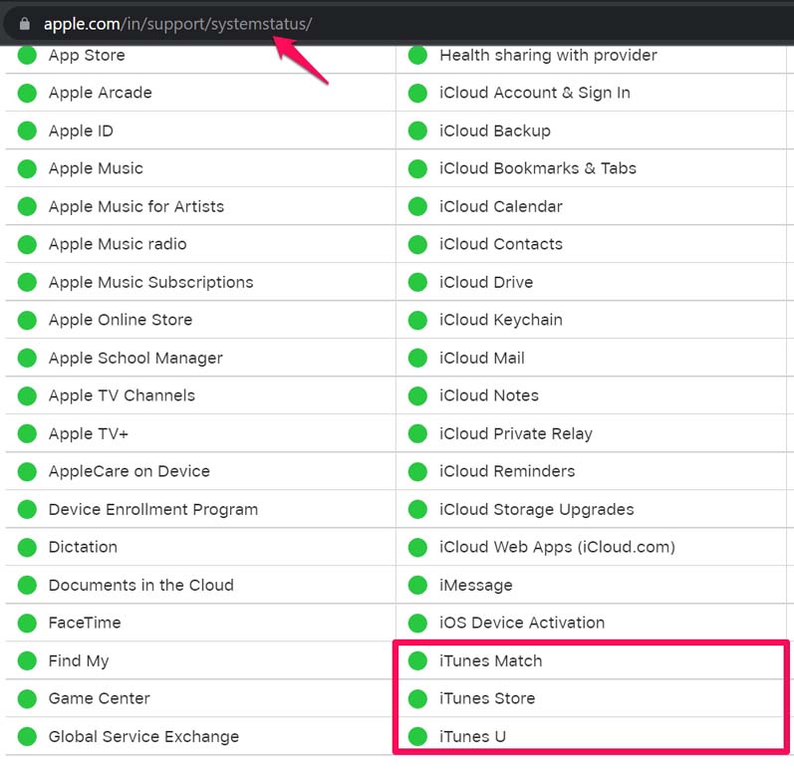The height and width of the screenshot is (770, 794).
Task: Click green dot next to Apple TV+
Action: 27,434
